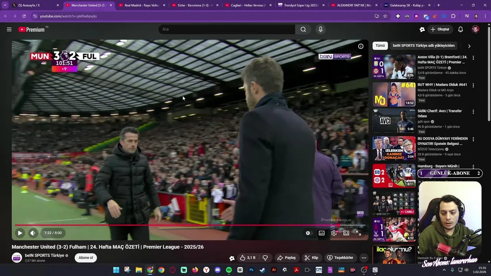Switch to Galatasaray SK - Kulüp tab
The width and height of the screenshot is (491, 276).
(408, 5)
